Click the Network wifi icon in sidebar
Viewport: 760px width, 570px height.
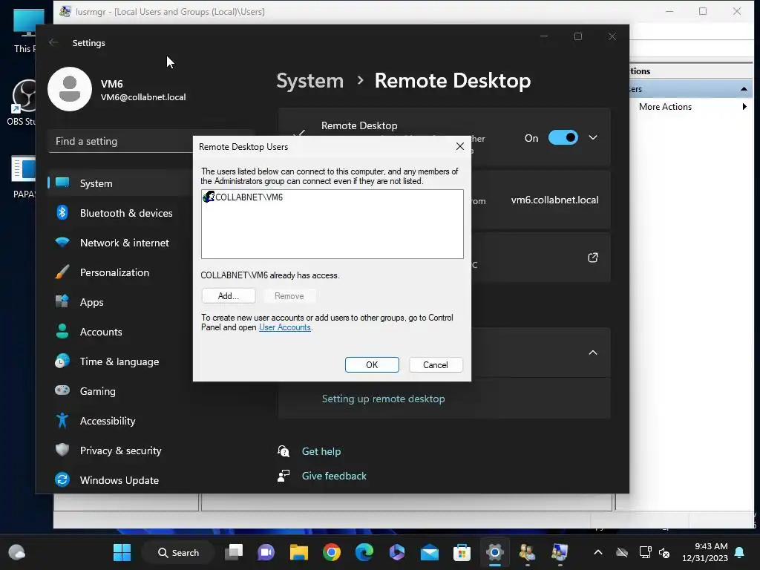tap(62, 242)
